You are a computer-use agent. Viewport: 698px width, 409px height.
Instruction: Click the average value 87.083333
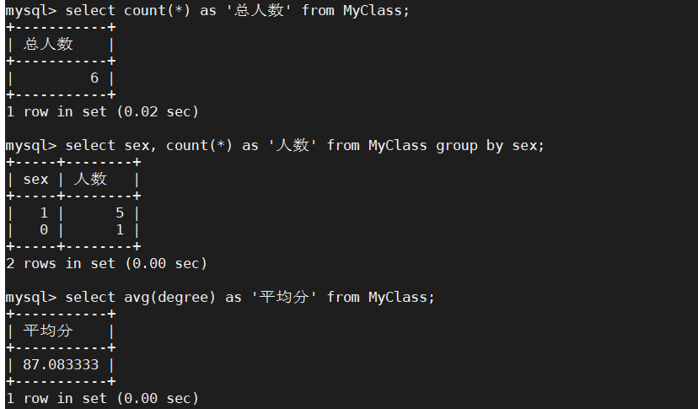pos(61,364)
